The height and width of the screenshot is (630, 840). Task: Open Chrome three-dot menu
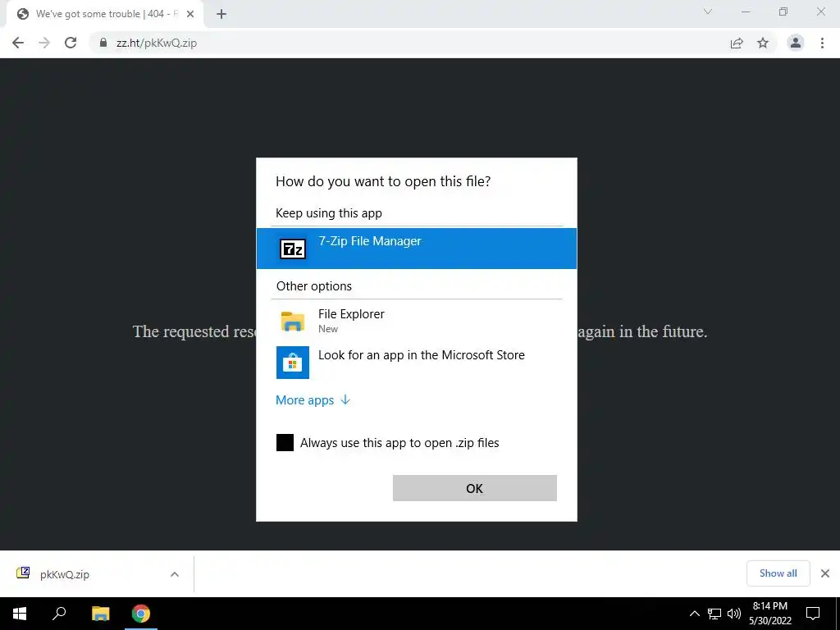[822, 43]
